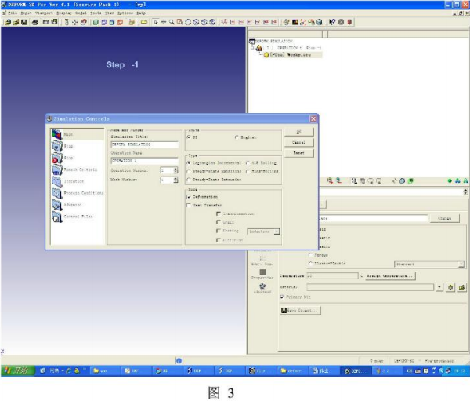Screen dimensions: 470x401
Task: Open the Stop settings page with red icon
Action: pyautogui.click(x=57, y=158)
